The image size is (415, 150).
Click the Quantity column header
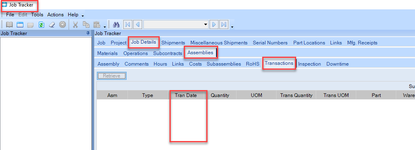tap(220, 95)
